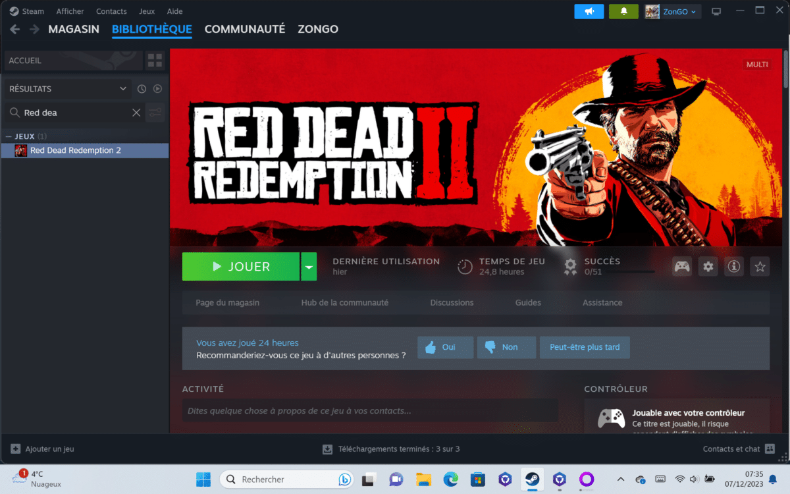Click the blue megaphone announcements button
Viewport: 790px width, 494px height.
coord(589,11)
